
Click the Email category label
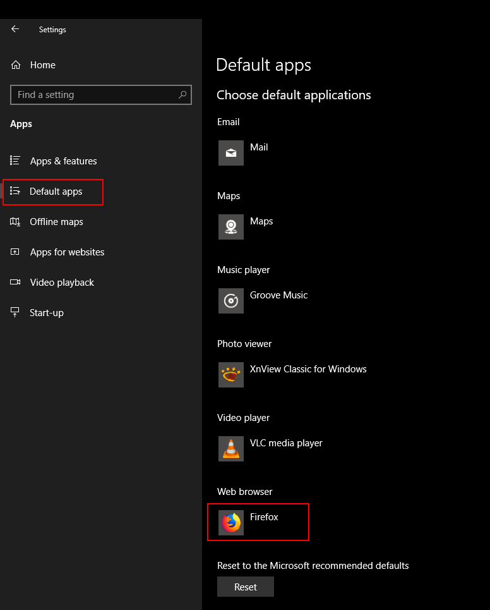pyautogui.click(x=228, y=122)
